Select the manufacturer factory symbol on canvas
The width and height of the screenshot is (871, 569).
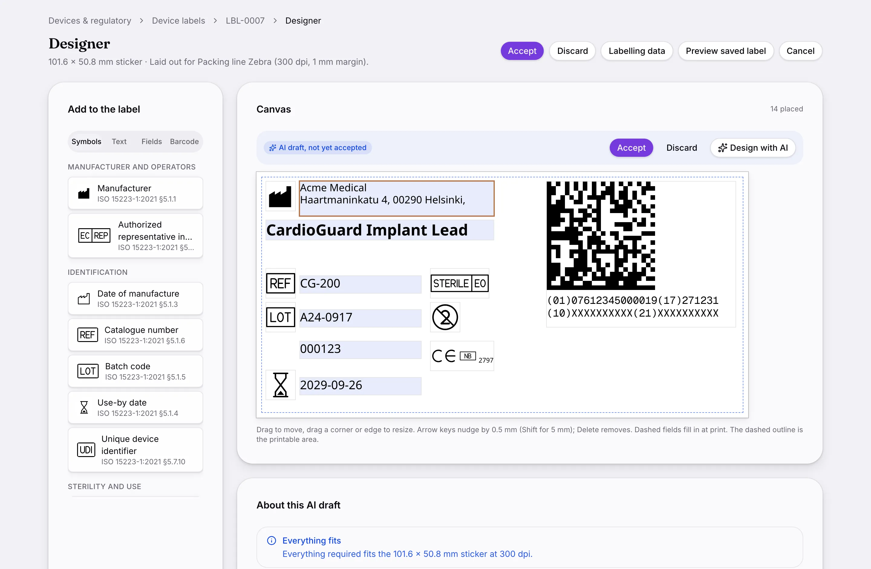tap(280, 196)
